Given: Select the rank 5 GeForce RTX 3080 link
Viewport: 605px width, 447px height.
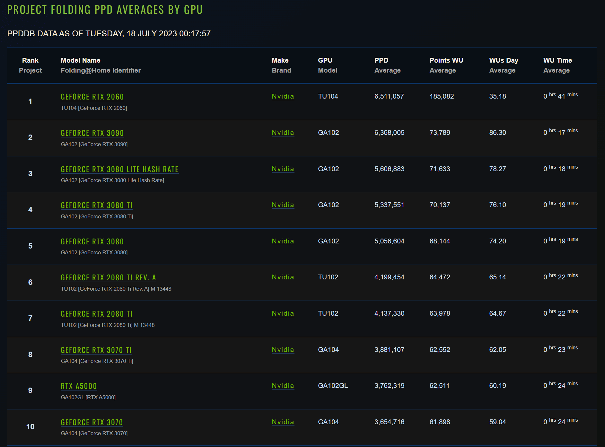Looking at the screenshot, I should click(92, 241).
